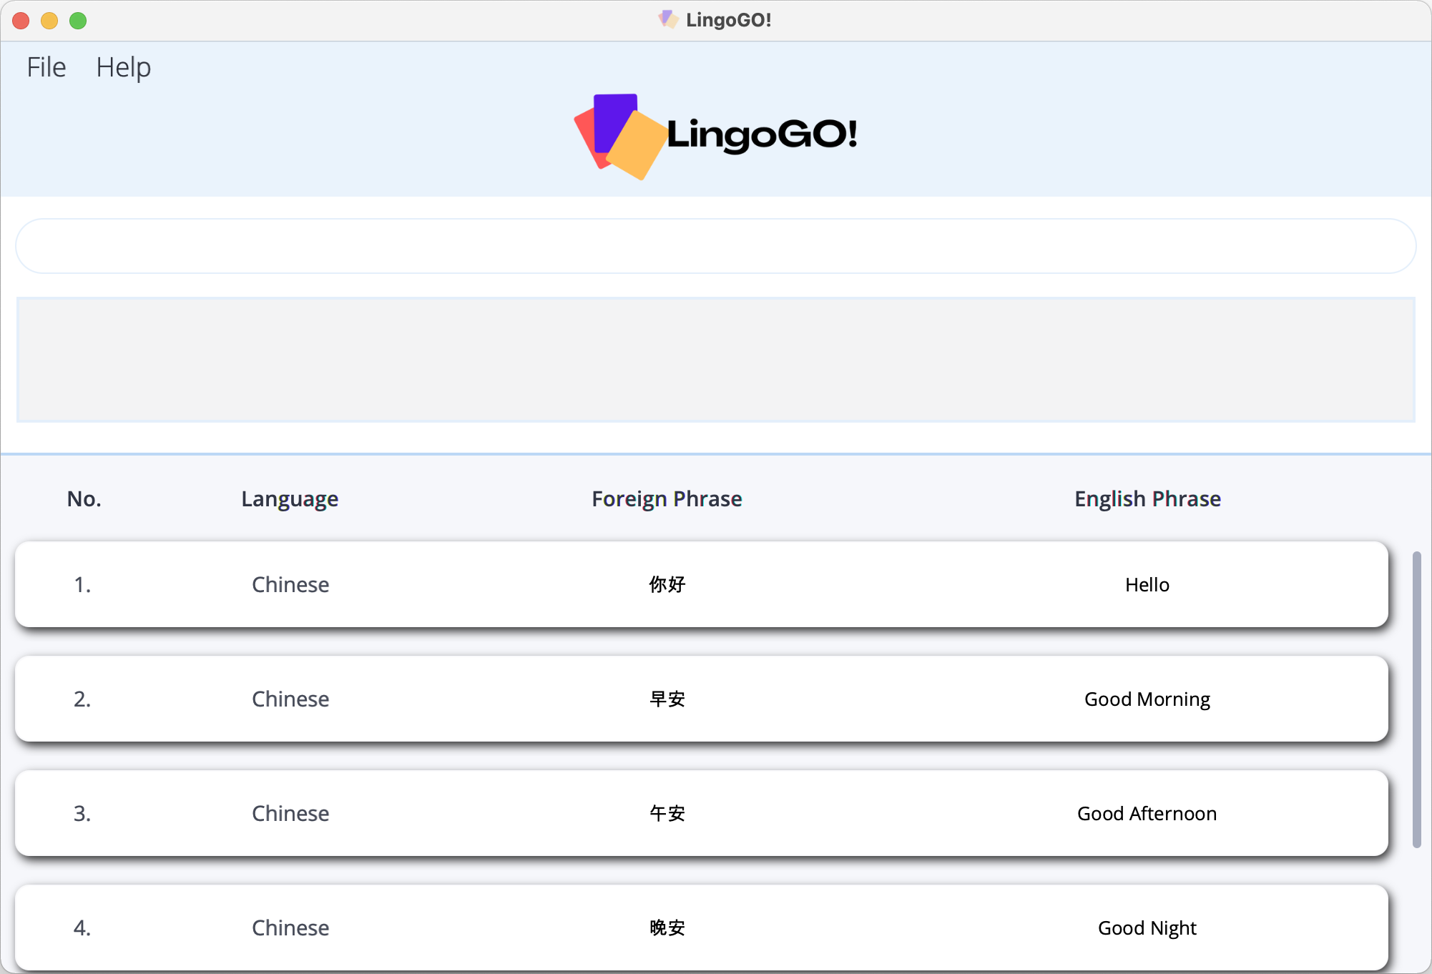Click the Foreign Phrase column header
Screen dimensions: 1432x974
(667, 498)
